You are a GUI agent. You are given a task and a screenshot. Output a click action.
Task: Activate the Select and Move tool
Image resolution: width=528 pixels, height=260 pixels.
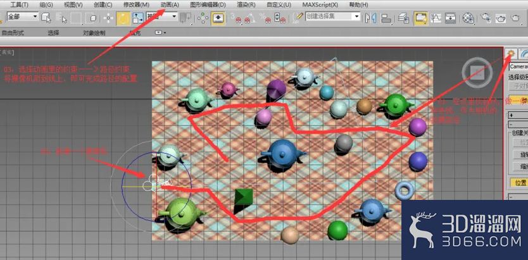point(108,18)
